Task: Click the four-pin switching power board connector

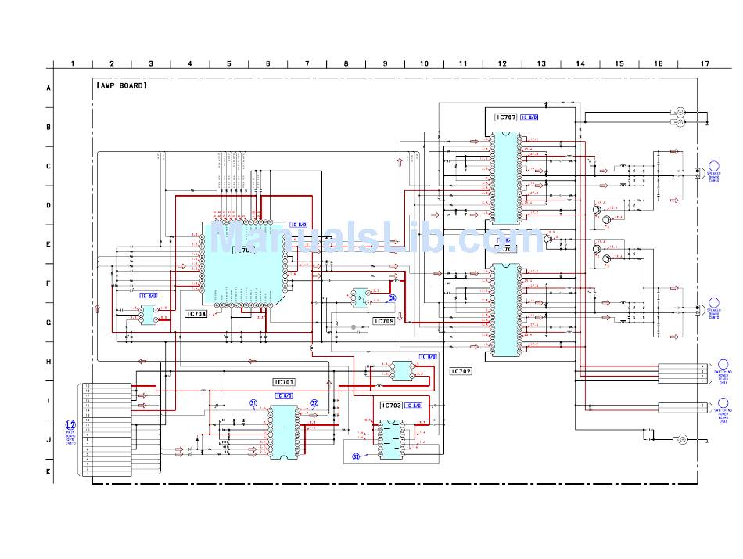Action: click(683, 373)
